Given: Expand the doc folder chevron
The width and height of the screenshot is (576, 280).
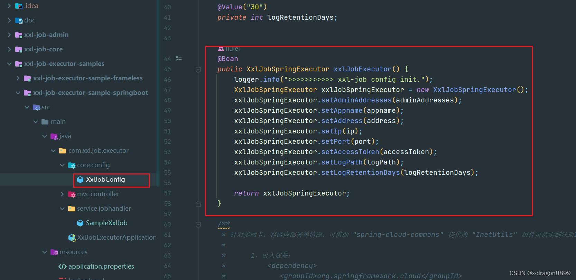Looking at the screenshot, I should (x=9, y=20).
